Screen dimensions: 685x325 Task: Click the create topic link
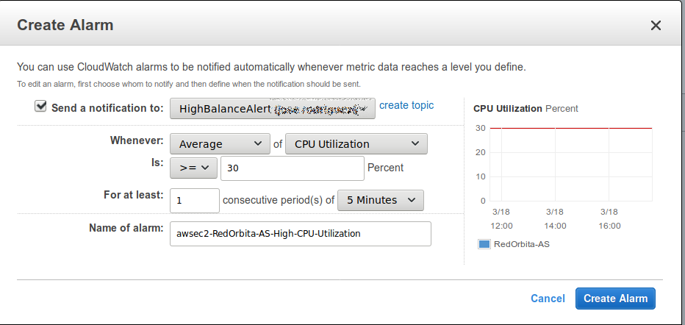tap(406, 105)
